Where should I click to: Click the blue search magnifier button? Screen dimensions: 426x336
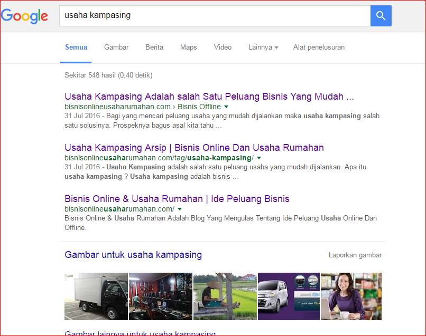pyautogui.click(x=381, y=16)
